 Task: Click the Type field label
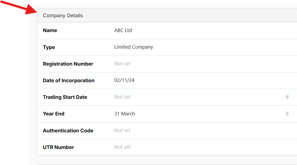pos(49,47)
